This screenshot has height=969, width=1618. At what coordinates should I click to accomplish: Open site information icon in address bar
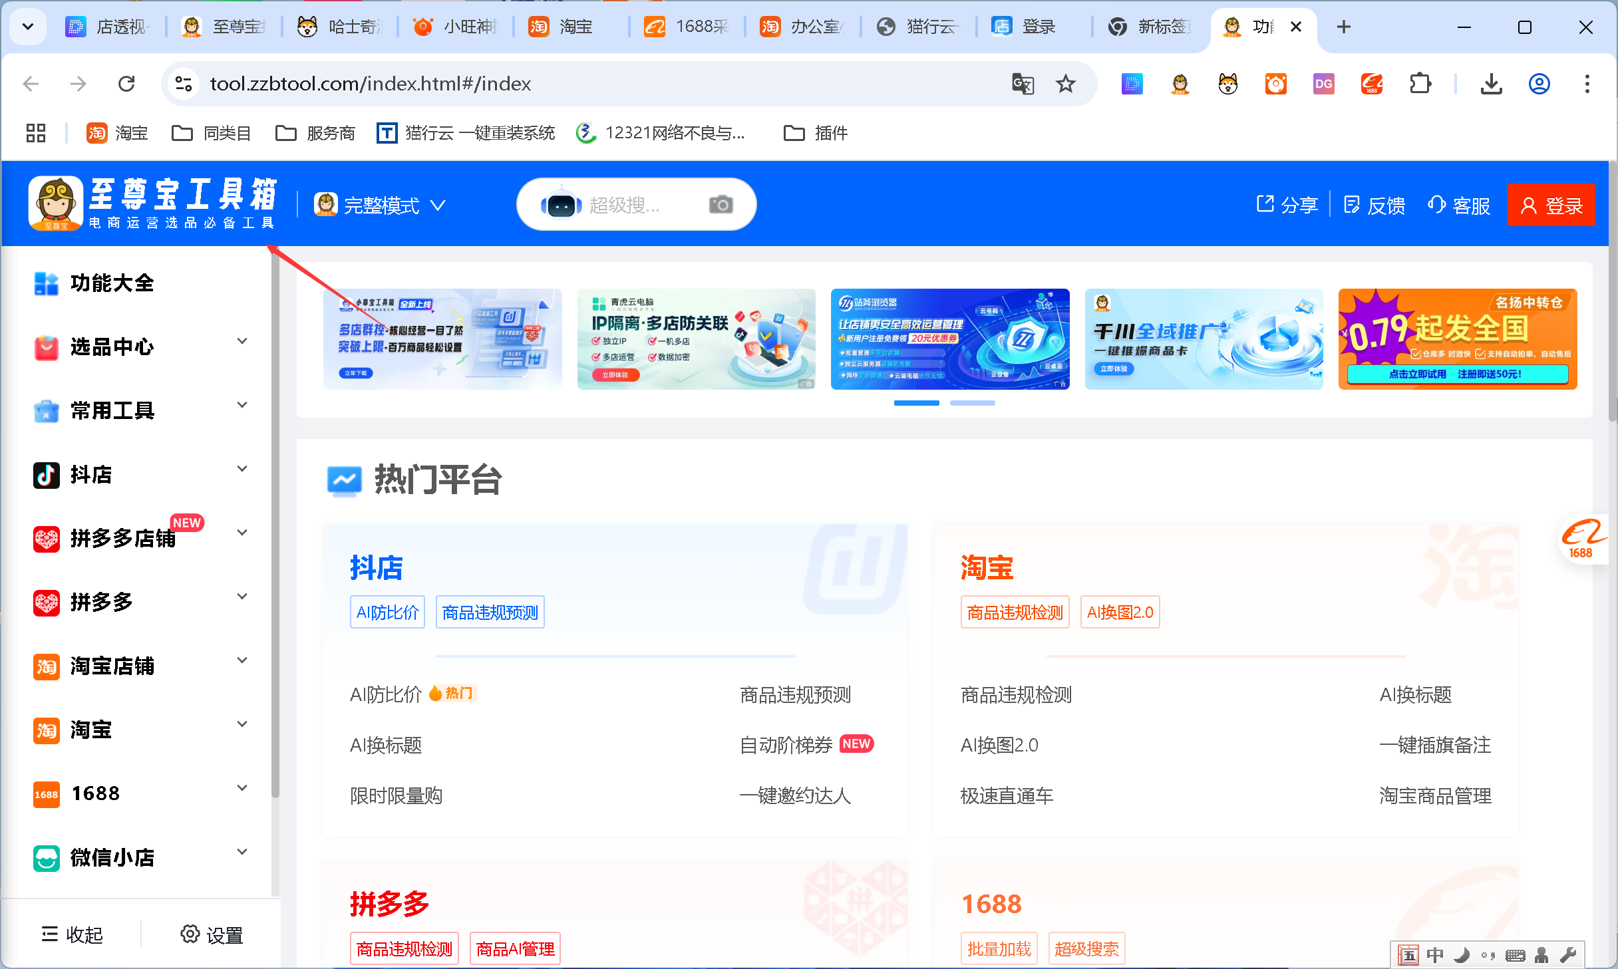(x=184, y=84)
